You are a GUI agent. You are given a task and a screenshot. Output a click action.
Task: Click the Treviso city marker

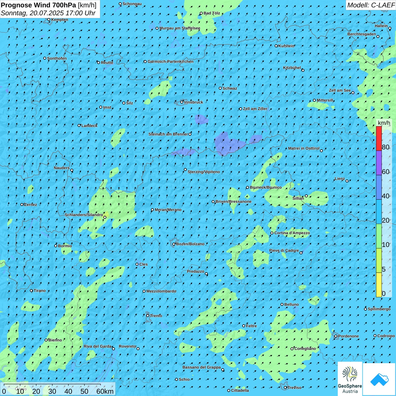tap(285, 388)
